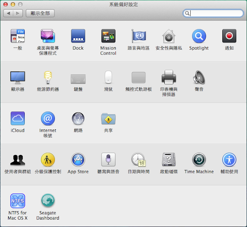Open Time Machine preferences icon
The width and height of the screenshot is (247, 227).
pyautogui.click(x=199, y=160)
